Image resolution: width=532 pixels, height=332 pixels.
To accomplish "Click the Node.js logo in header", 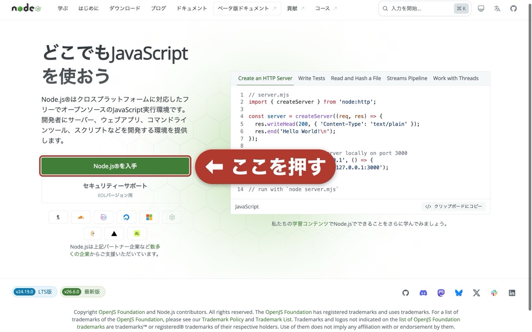I will (26, 8).
